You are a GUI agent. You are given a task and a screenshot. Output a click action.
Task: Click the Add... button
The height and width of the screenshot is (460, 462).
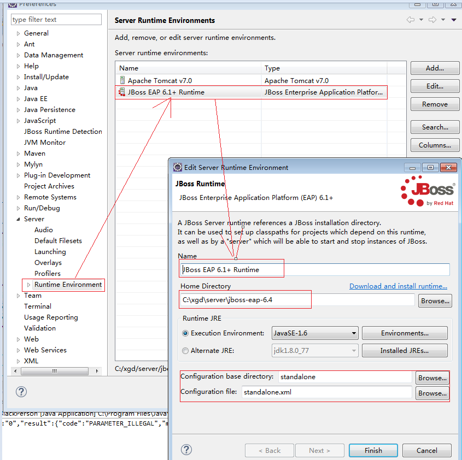435,68
